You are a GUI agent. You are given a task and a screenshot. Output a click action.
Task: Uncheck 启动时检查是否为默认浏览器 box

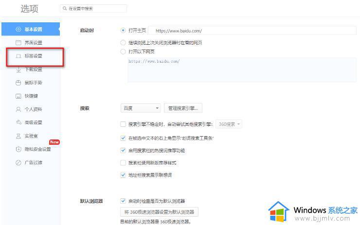click(x=123, y=201)
